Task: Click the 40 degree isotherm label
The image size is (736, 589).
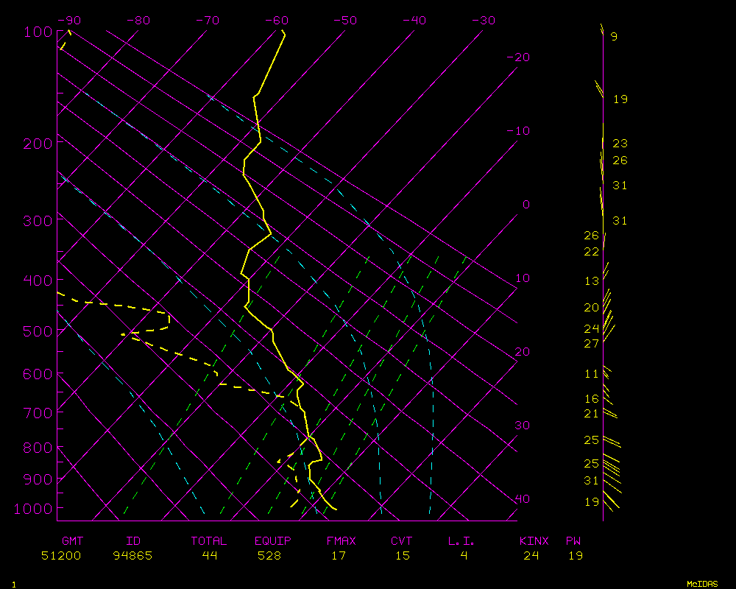Action: point(521,498)
